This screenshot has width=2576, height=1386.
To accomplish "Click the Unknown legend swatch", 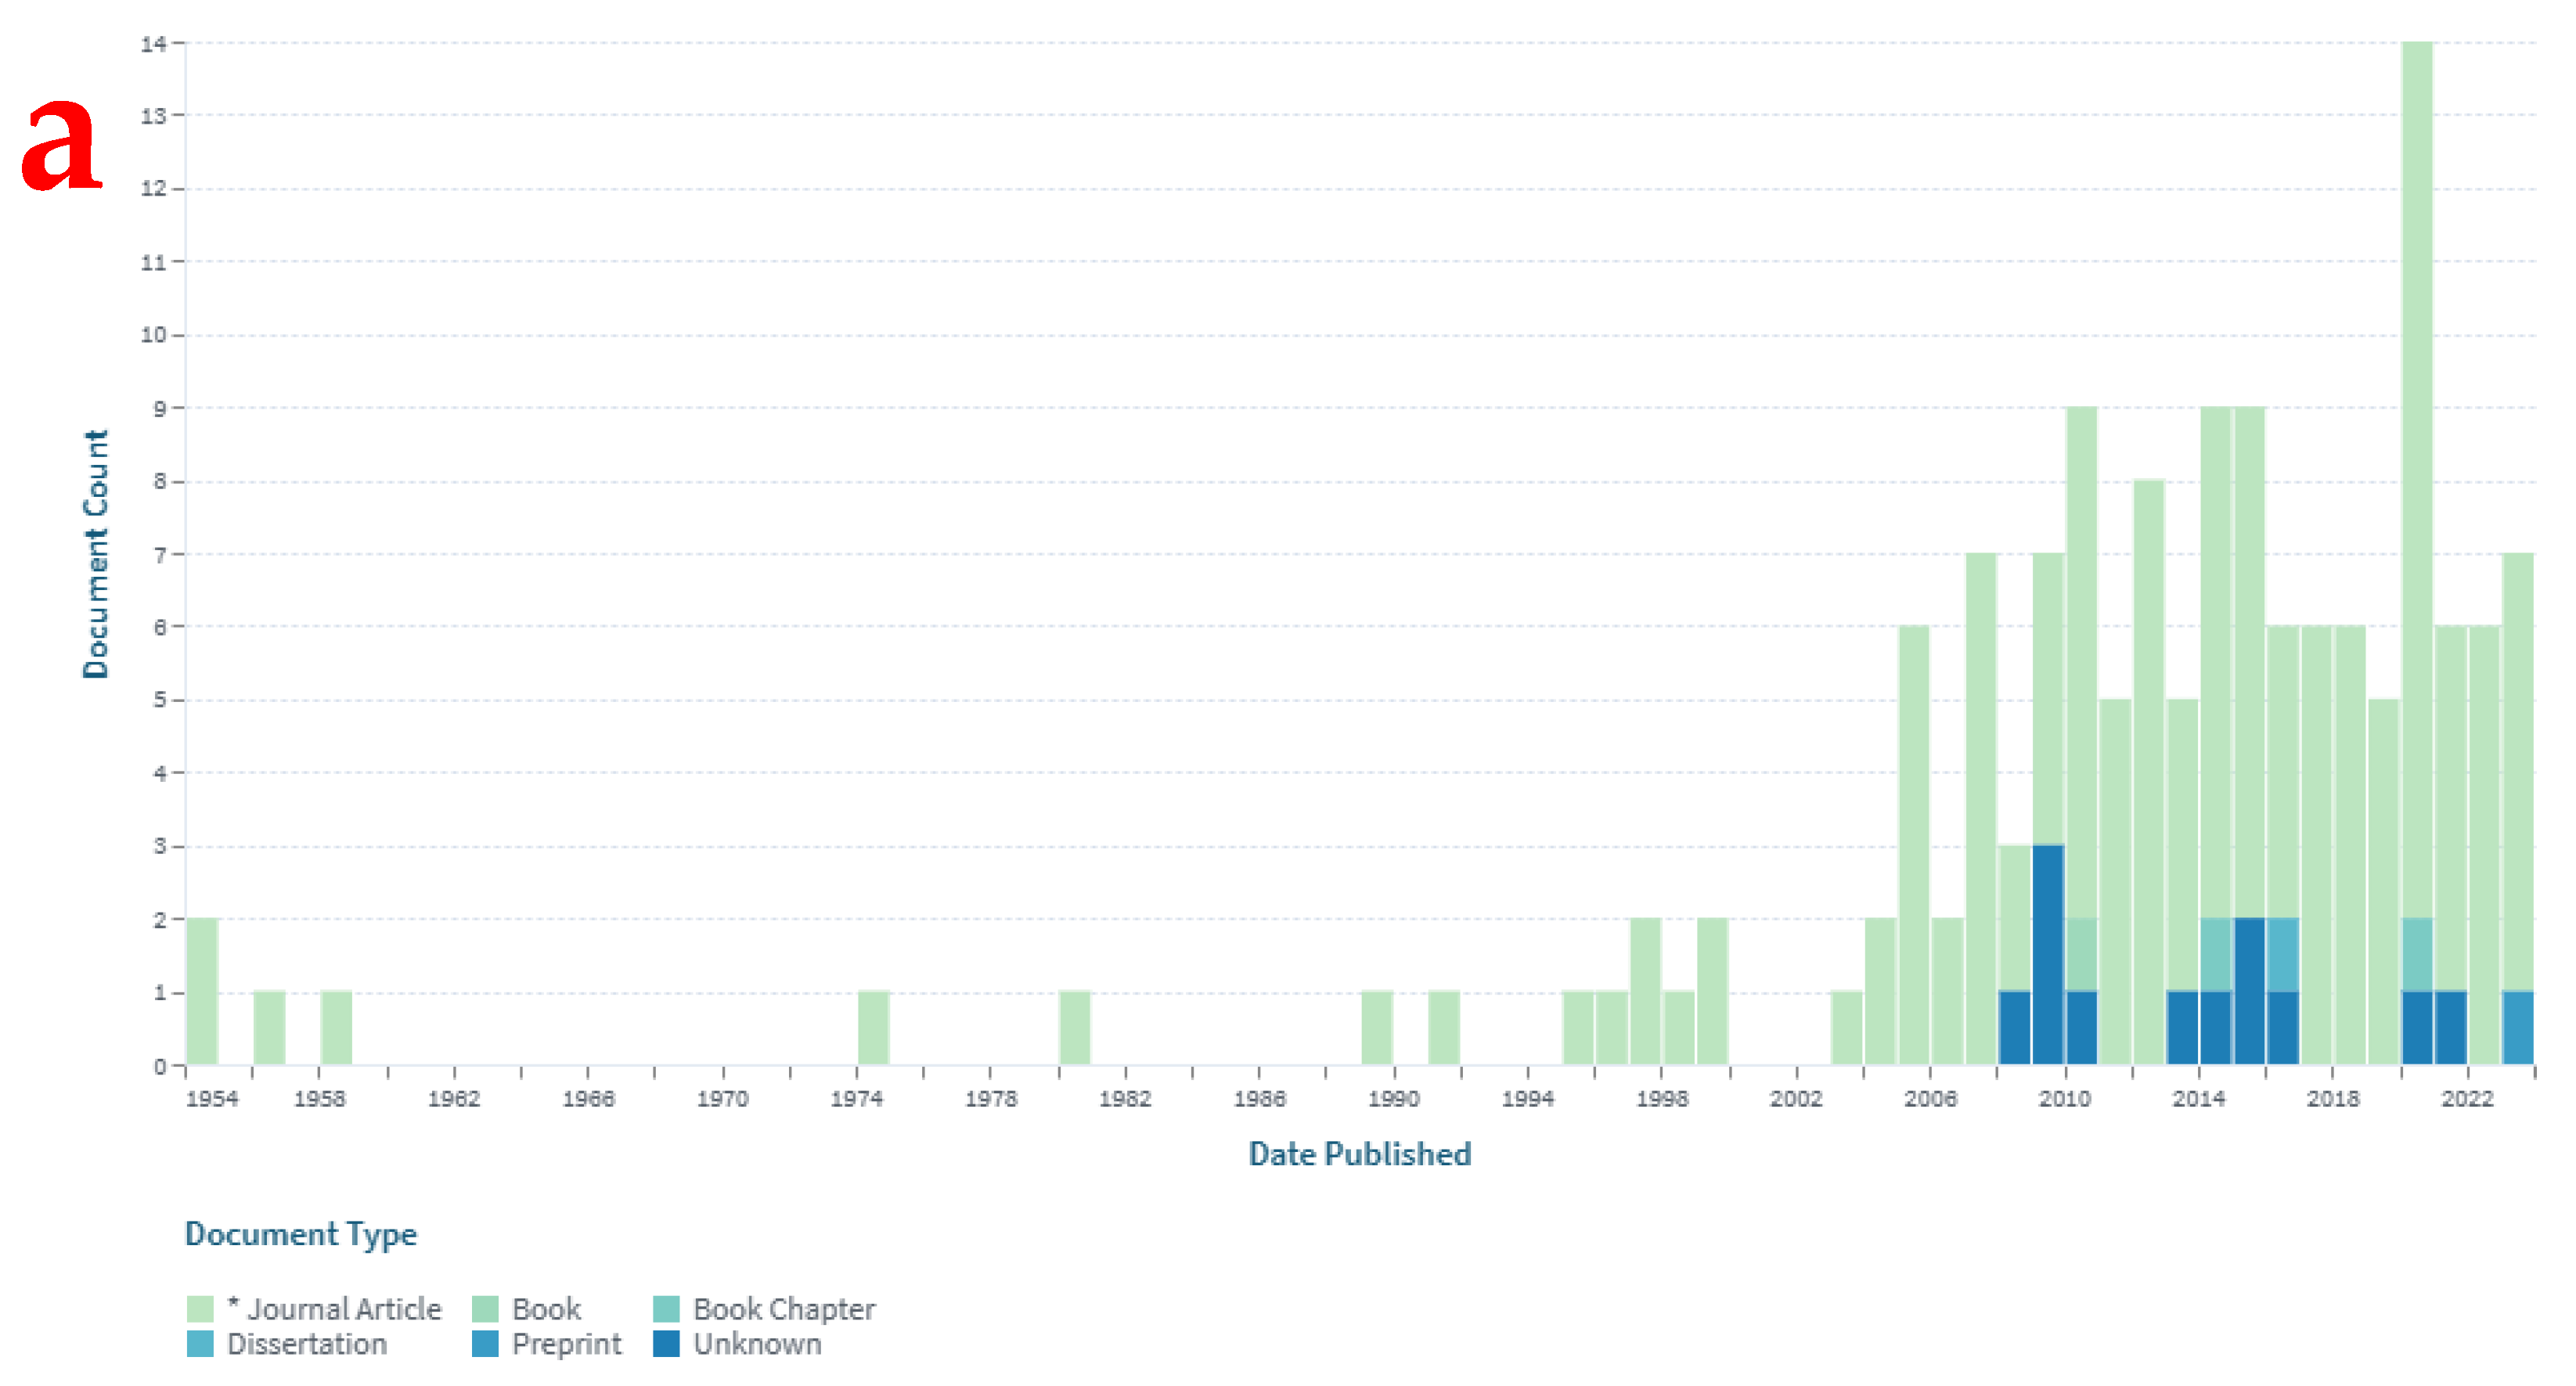I will coord(666,1343).
